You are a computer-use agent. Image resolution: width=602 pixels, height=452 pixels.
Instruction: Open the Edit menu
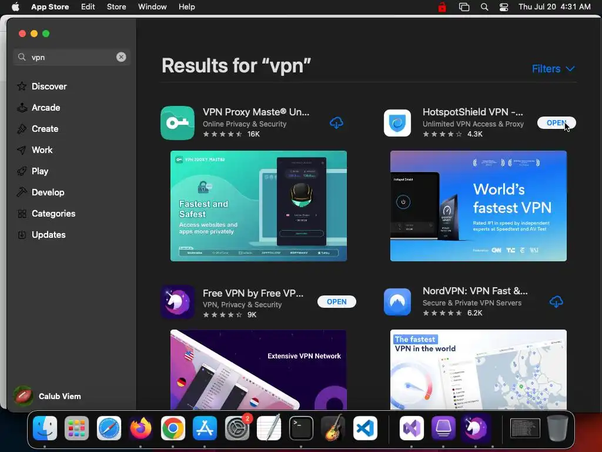[88, 7]
